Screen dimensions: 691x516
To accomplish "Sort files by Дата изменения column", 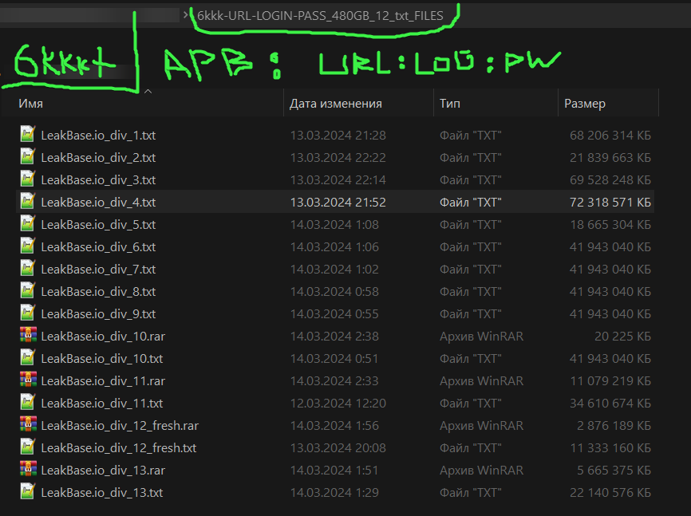I will click(335, 104).
